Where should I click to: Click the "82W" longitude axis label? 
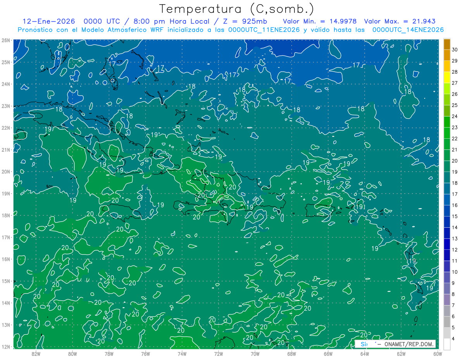36,354
